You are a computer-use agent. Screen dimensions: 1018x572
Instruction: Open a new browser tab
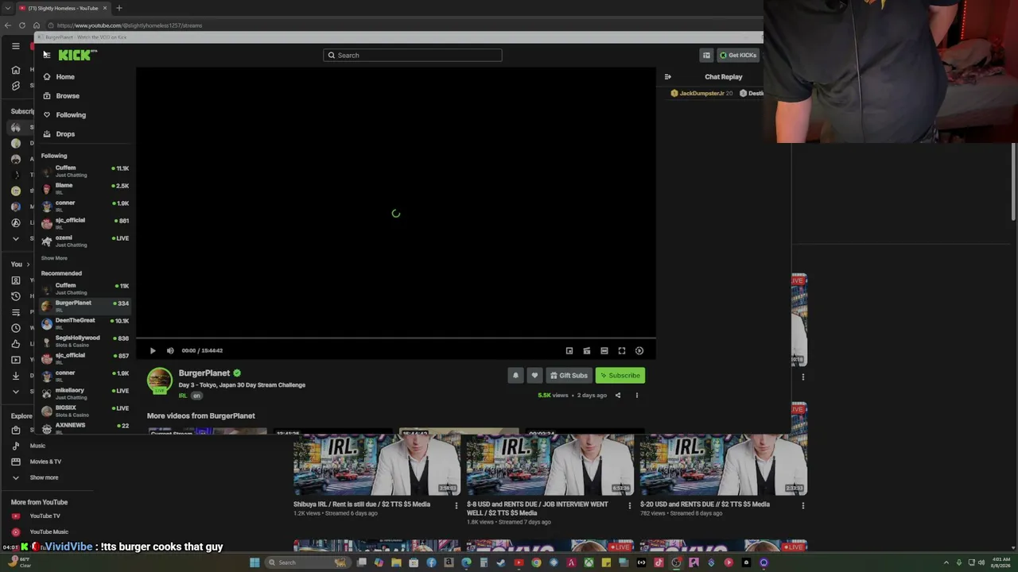tap(119, 8)
